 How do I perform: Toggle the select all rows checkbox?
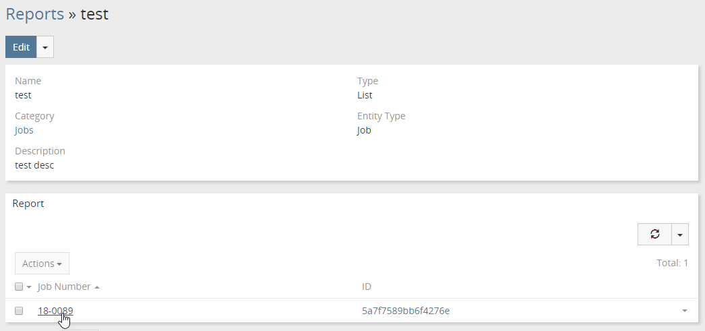[19, 287]
